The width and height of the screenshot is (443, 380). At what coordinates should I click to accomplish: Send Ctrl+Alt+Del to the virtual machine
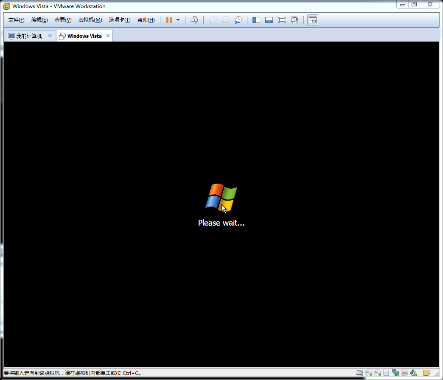click(194, 20)
